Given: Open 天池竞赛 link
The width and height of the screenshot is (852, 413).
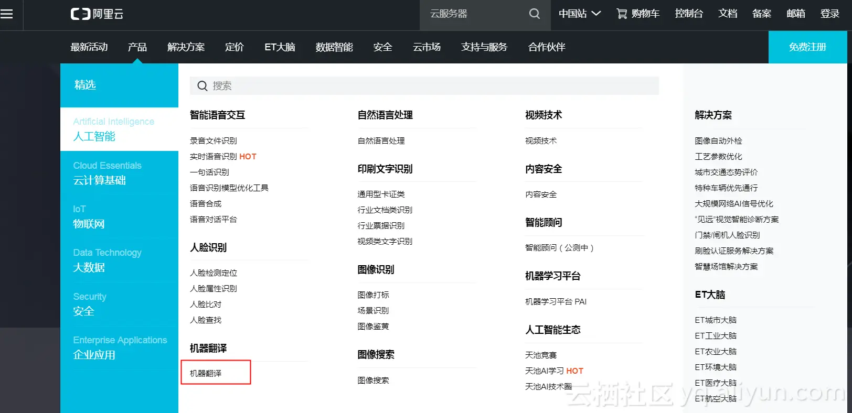Looking at the screenshot, I should (541, 355).
